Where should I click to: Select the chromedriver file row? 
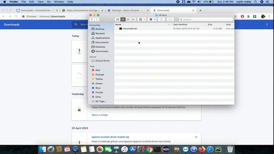pyautogui.click(x=174, y=29)
